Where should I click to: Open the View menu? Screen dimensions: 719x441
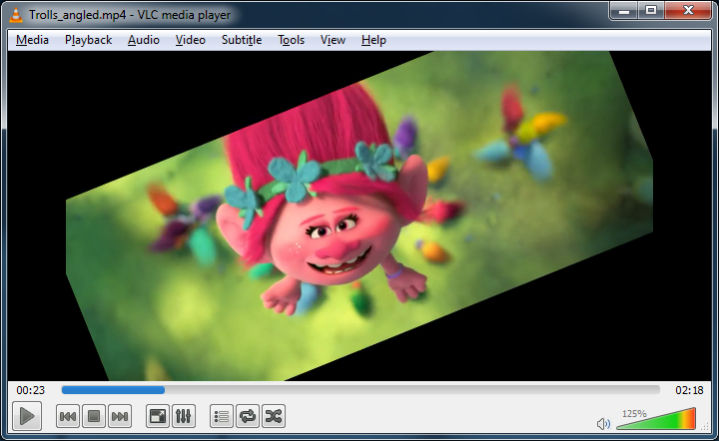tap(333, 40)
